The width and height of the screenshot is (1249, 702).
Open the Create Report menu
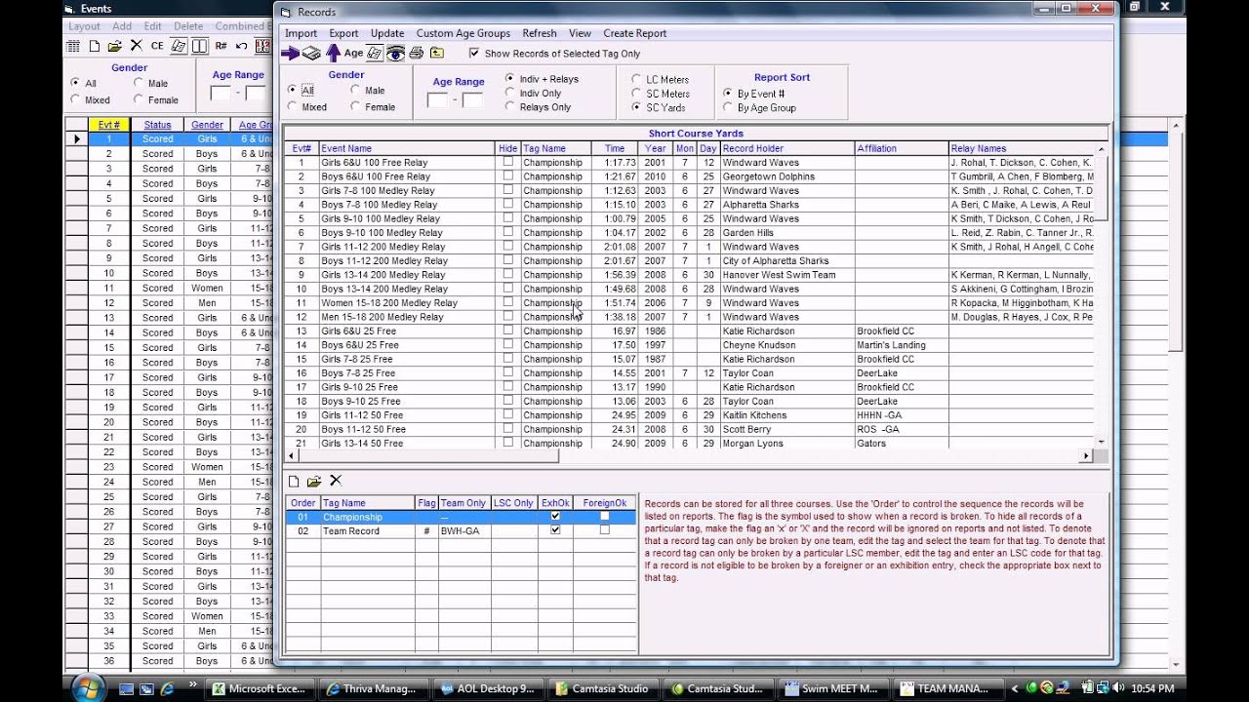point(635,33)
